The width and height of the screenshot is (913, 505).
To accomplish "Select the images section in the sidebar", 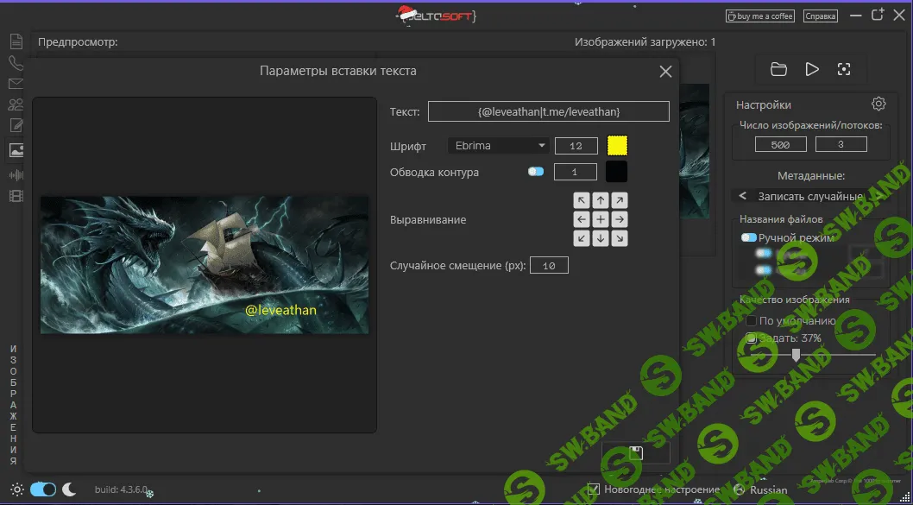I will tap(16, 150).
